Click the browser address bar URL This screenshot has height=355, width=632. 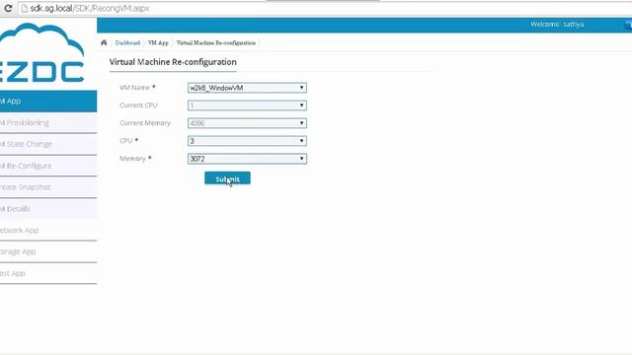tap(90, 9)
